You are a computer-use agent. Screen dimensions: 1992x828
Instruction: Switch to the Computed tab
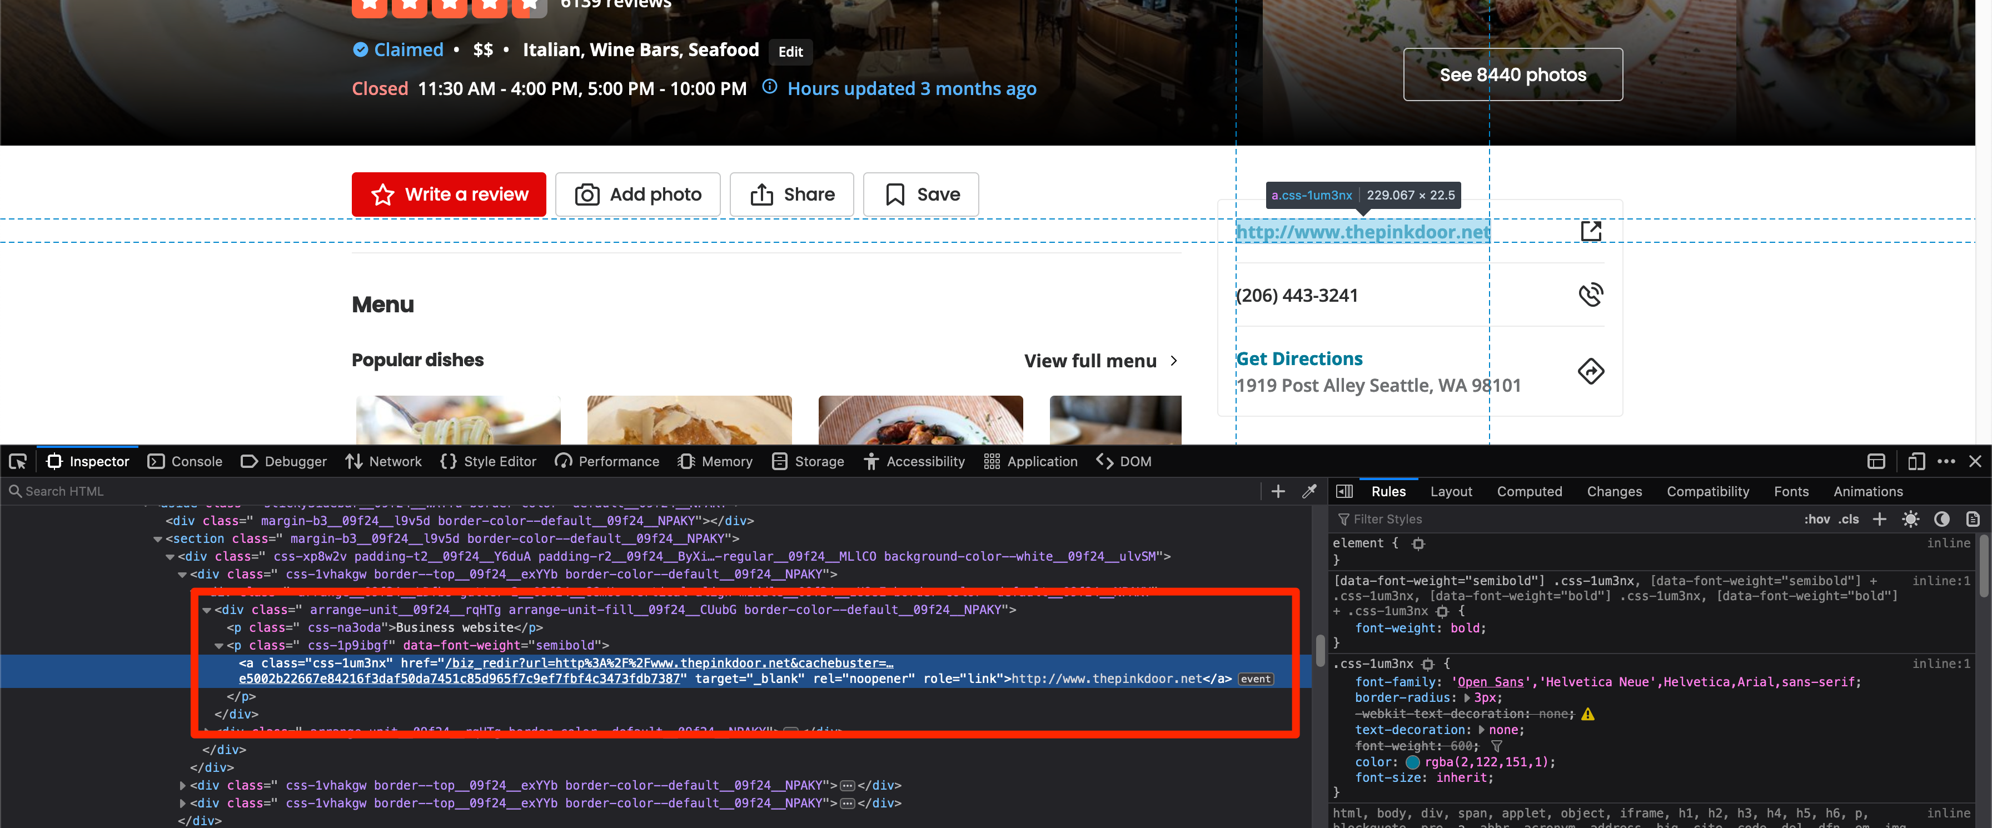[1530, 491]
